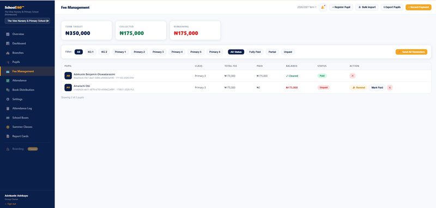
Task: Delete Adekunle Benjamin's row with the red X
Action: [x=353, y=76]
